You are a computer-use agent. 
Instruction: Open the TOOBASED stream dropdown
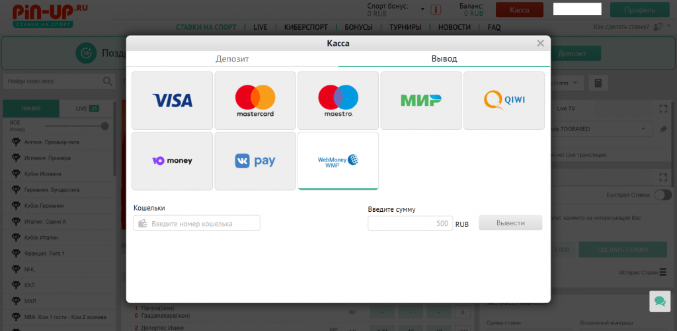tap(602, 129)
